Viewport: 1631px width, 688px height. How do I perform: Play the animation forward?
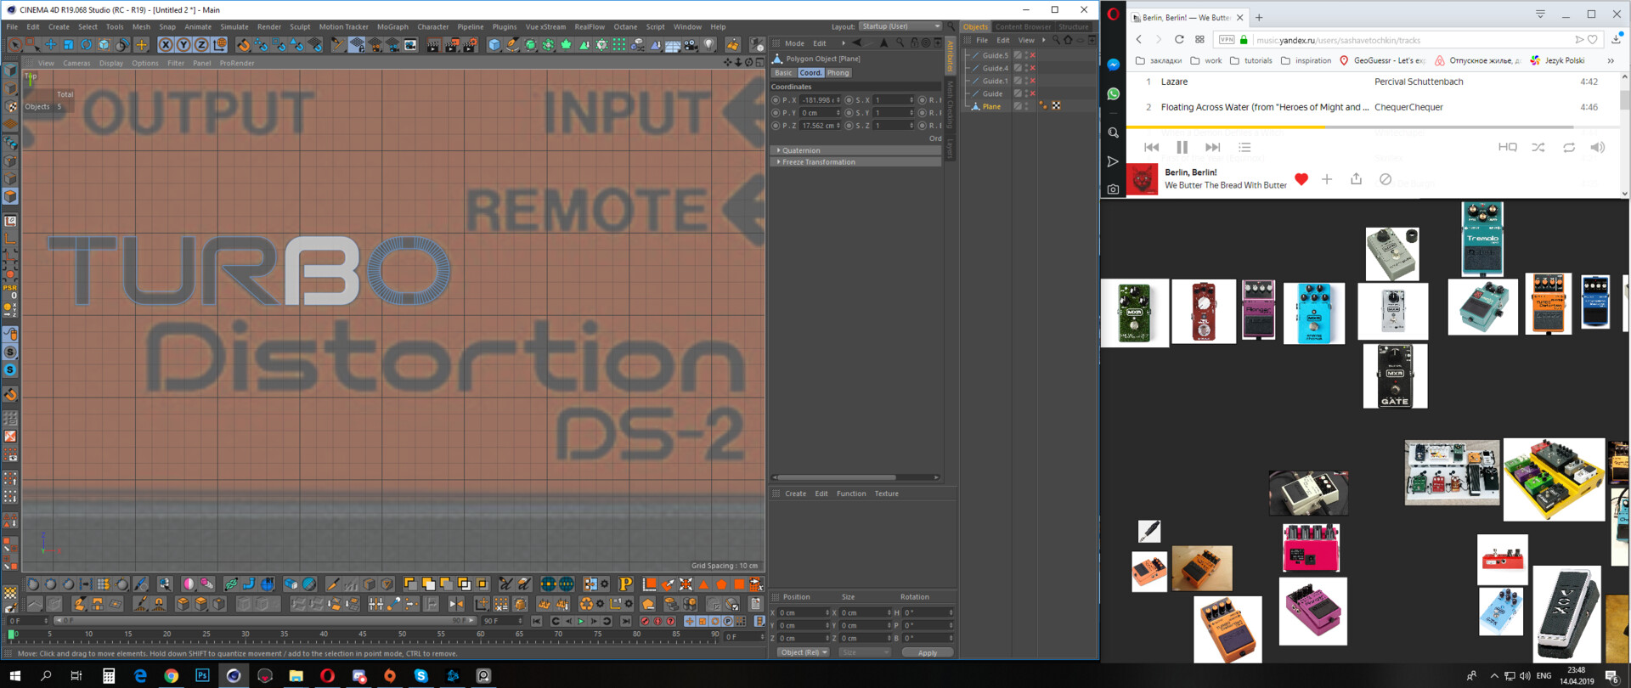pos(581,621)
